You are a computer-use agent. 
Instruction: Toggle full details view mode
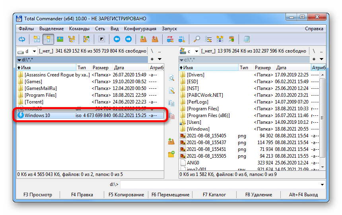pos(48,39)
